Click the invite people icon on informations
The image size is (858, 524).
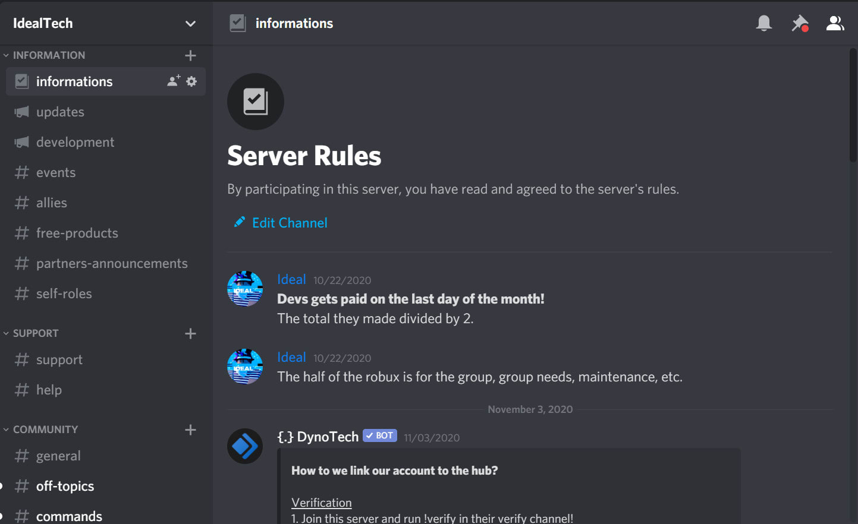[174, 81]
